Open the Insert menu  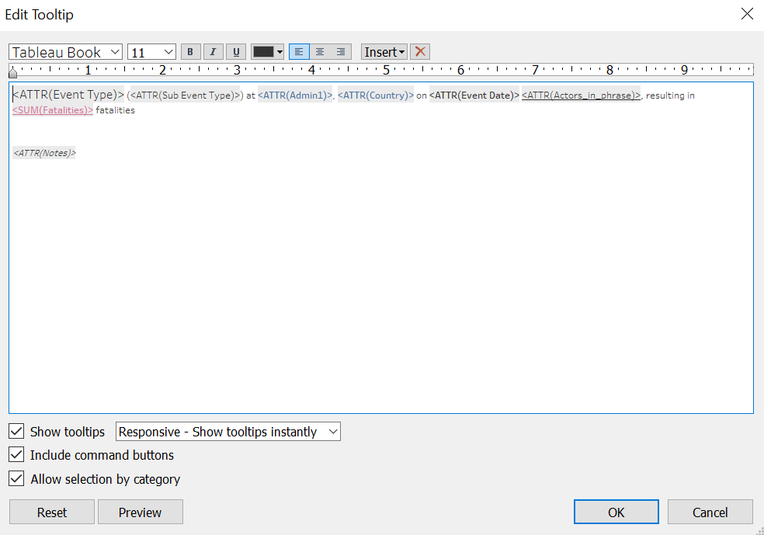pos(384,52)
